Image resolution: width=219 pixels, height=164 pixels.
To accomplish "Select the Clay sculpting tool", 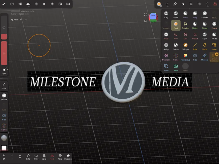I will tap(166, 15).
